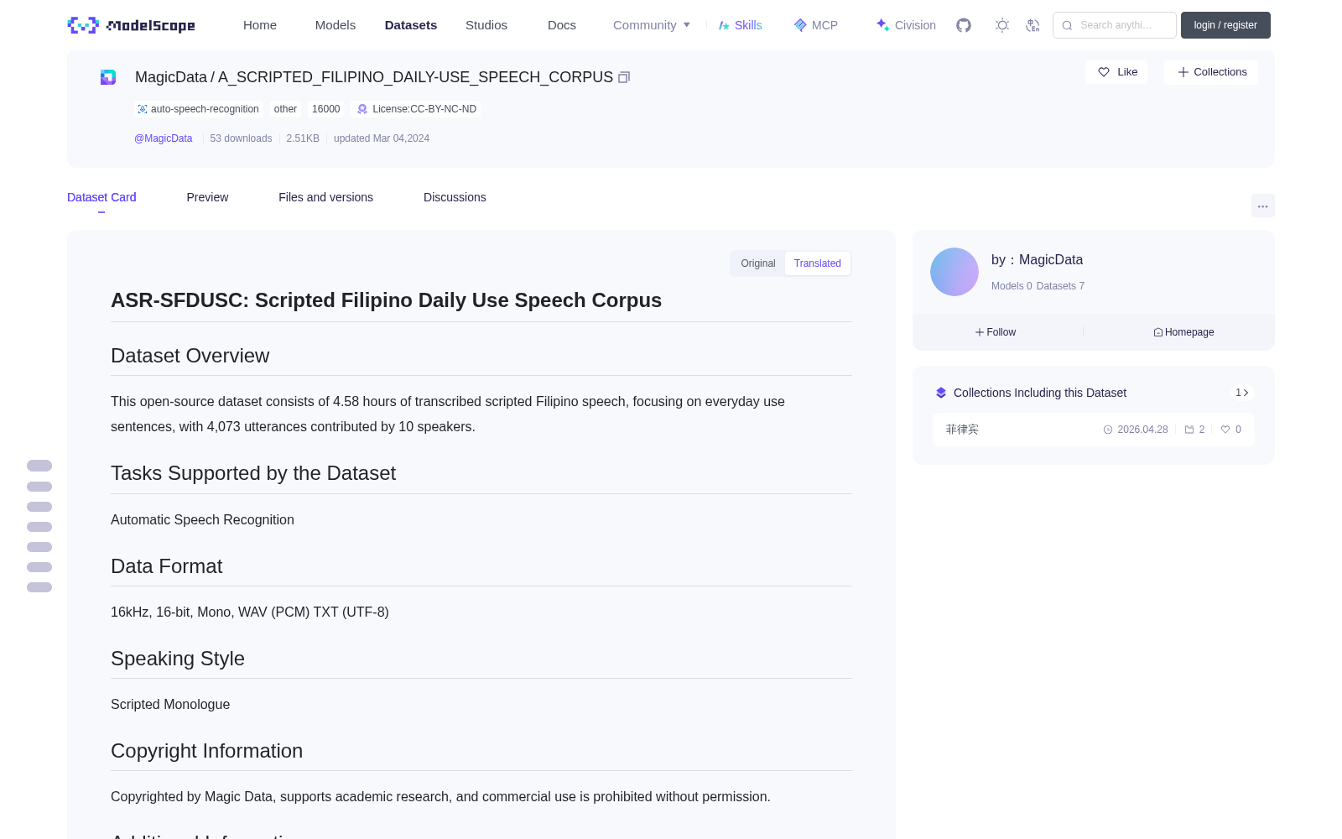Click the 'Datasets 7' count text
The width and height of the screenshot is (1342, 839).
click(1060, 286)
